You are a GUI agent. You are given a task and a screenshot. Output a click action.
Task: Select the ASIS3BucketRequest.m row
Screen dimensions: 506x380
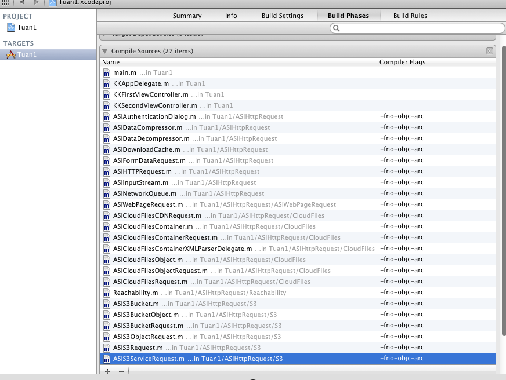pos(298,326)
